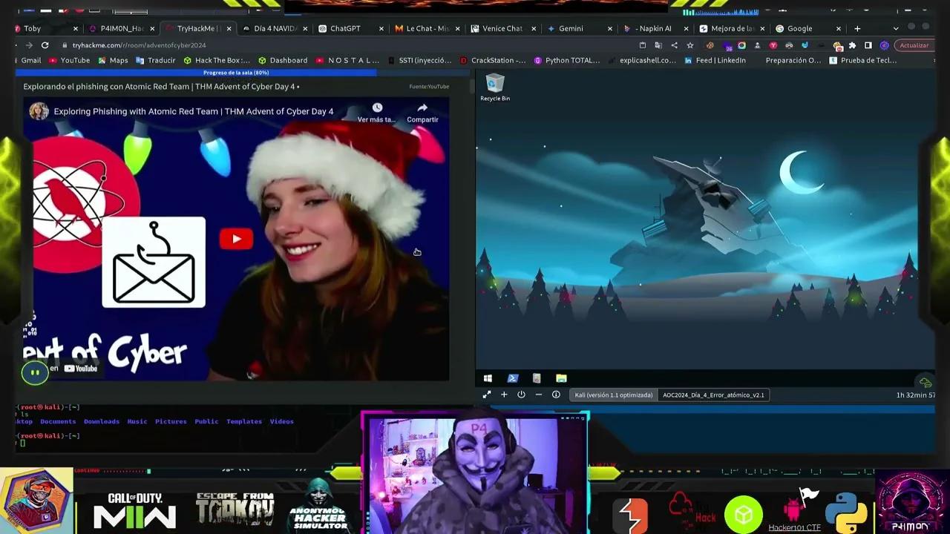Viewport: 950px width, 534px height.
Task: Open the Hack The Box bookmark
Action: 217,60
